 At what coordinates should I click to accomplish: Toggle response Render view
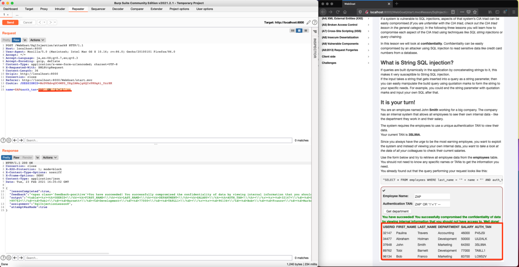pos(27,158)
